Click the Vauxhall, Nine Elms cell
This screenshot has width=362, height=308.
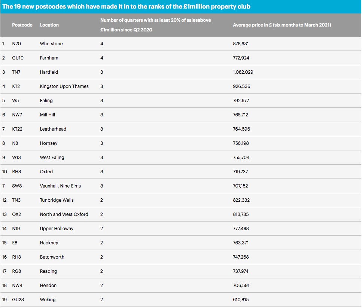(x=60, y=186)
